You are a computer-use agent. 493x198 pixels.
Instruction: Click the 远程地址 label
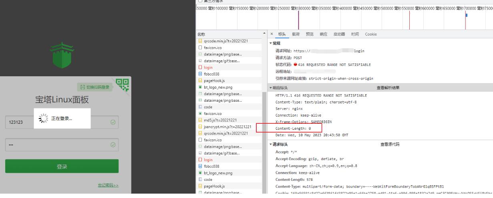(284, 71)
